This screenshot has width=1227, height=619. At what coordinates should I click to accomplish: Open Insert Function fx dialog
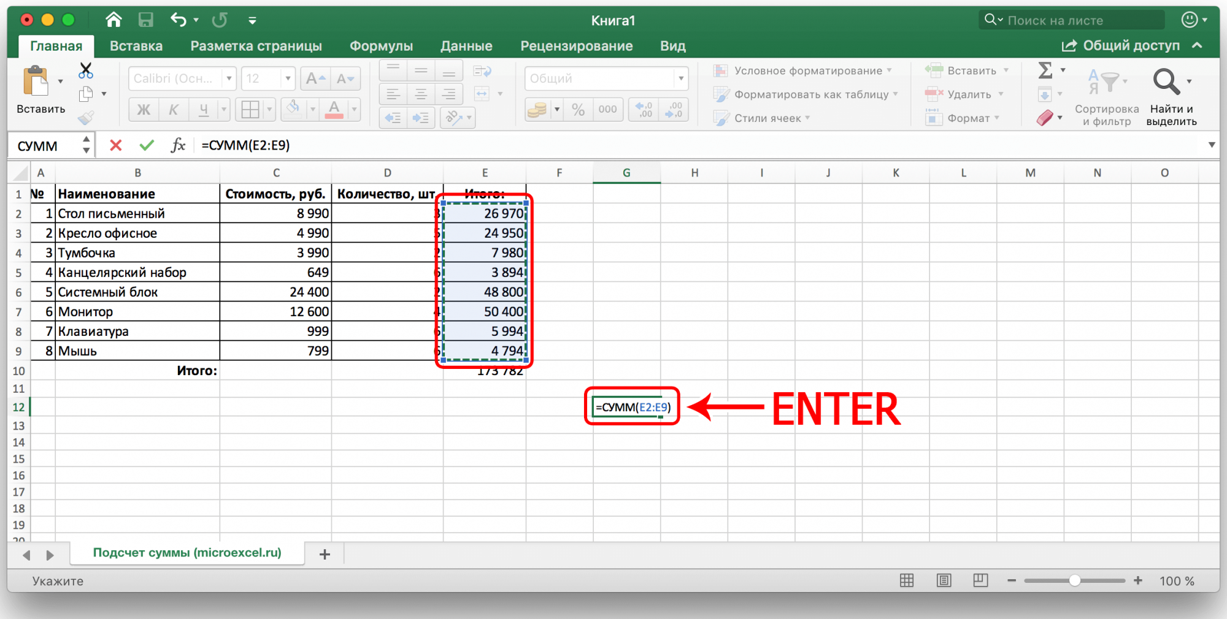tap(178, 145)
